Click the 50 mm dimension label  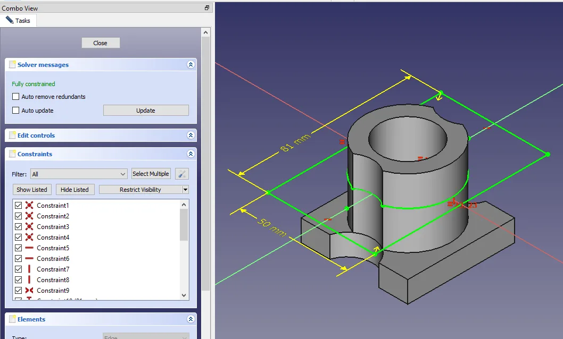click(272, 227)
